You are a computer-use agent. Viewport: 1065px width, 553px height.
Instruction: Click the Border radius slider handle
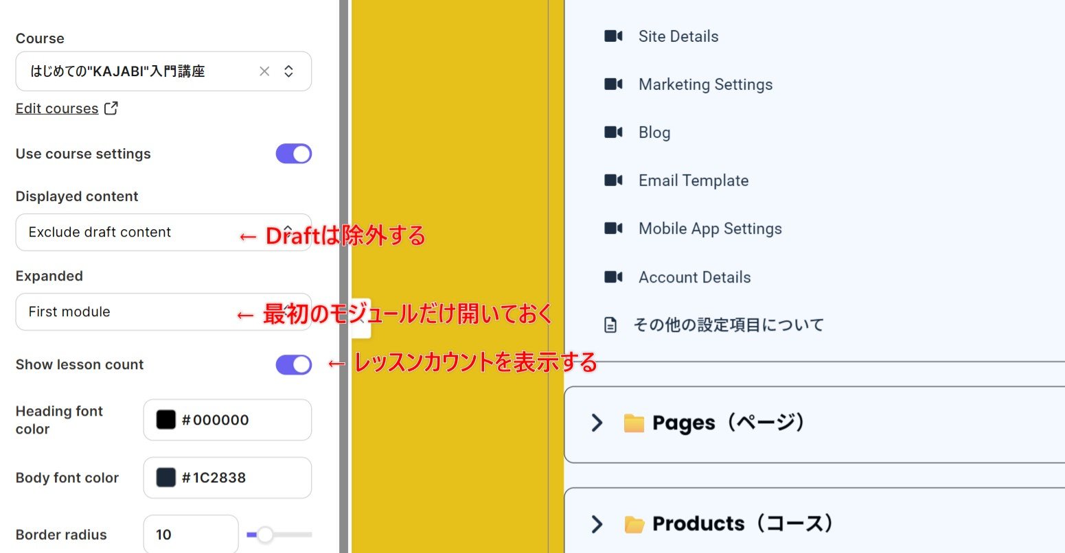265,534
